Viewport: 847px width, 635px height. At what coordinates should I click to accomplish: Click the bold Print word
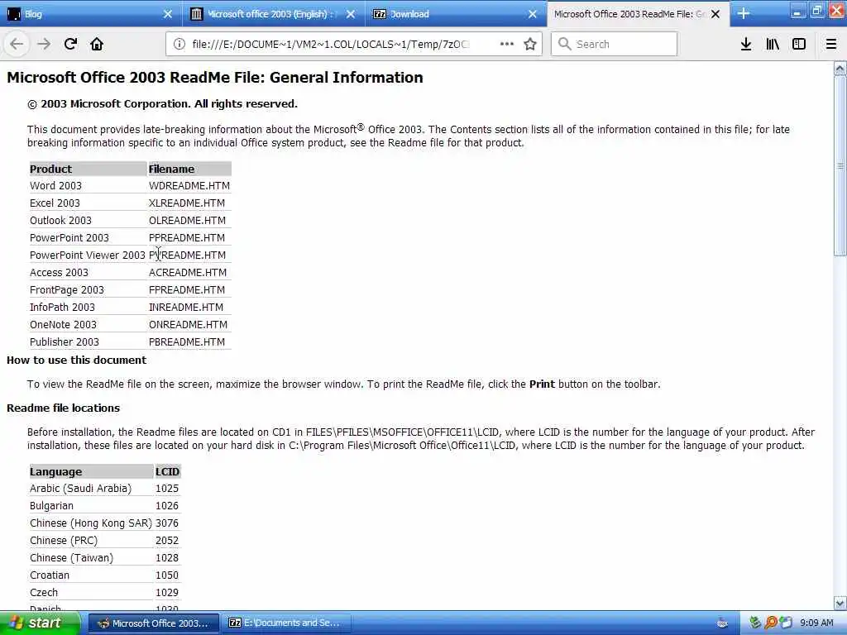coord(542,384)
